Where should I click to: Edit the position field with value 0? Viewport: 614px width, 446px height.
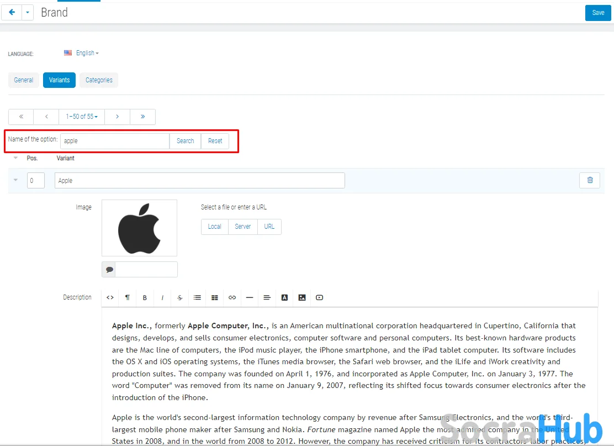(36, 180)
